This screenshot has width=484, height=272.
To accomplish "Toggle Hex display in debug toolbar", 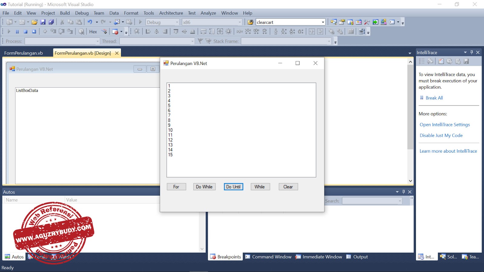I will tap(93, 31).
